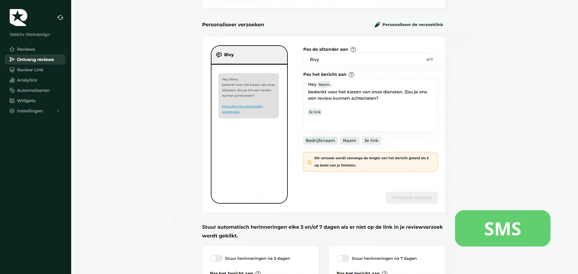Click the refresh sync icon in sidebar
Image resolution: width=578 pixels, height=274 pixels.
(x=60, y=18)
